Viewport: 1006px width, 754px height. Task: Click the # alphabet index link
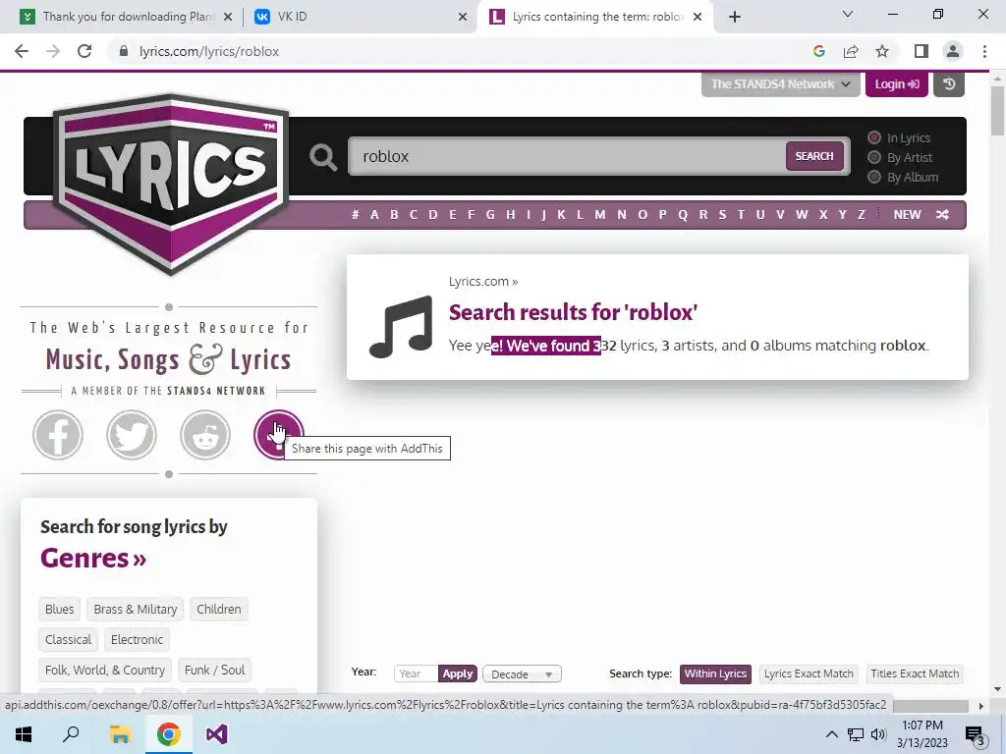coord(355,215)
